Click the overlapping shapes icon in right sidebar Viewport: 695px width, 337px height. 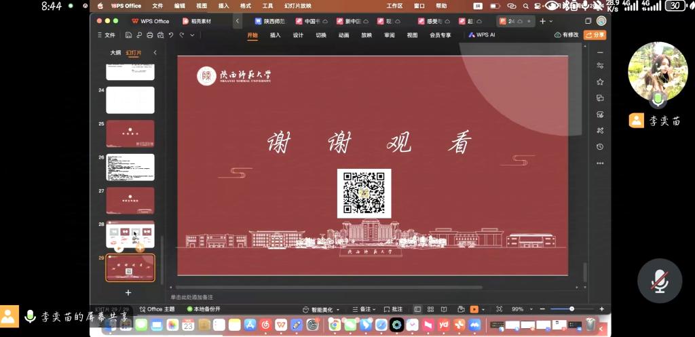click(600, 98)
